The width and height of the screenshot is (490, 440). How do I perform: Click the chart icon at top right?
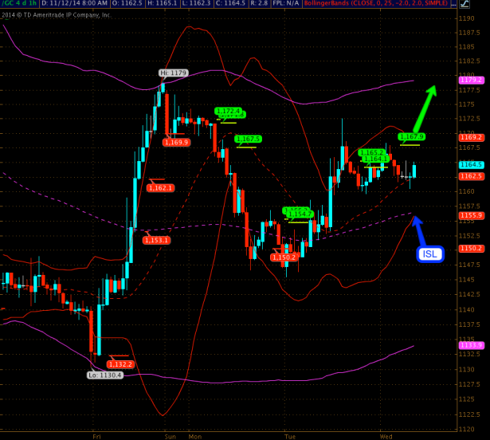click(x=483, y=4)
